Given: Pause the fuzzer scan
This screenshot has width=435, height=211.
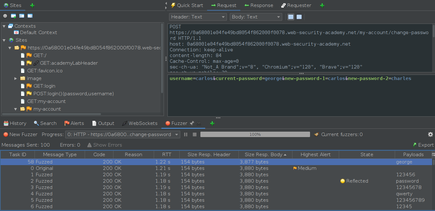Looking at the screenshot, I should [186, 135].
